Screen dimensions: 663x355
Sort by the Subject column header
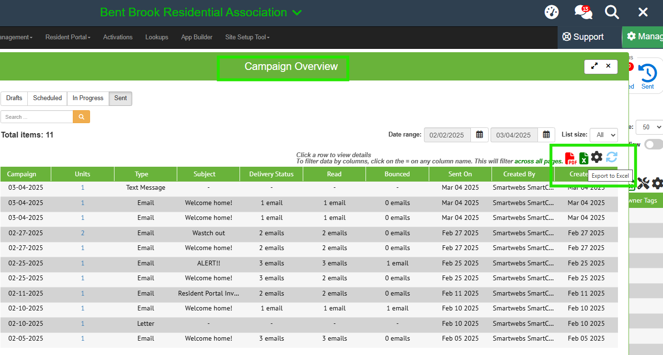[208, 174]
